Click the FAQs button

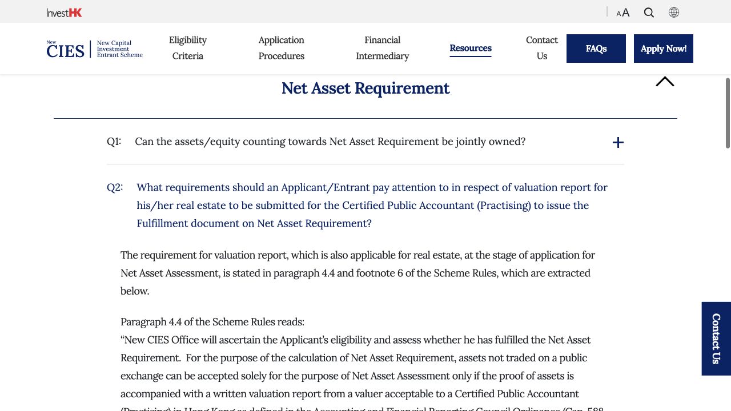click(x=596, y=49)
